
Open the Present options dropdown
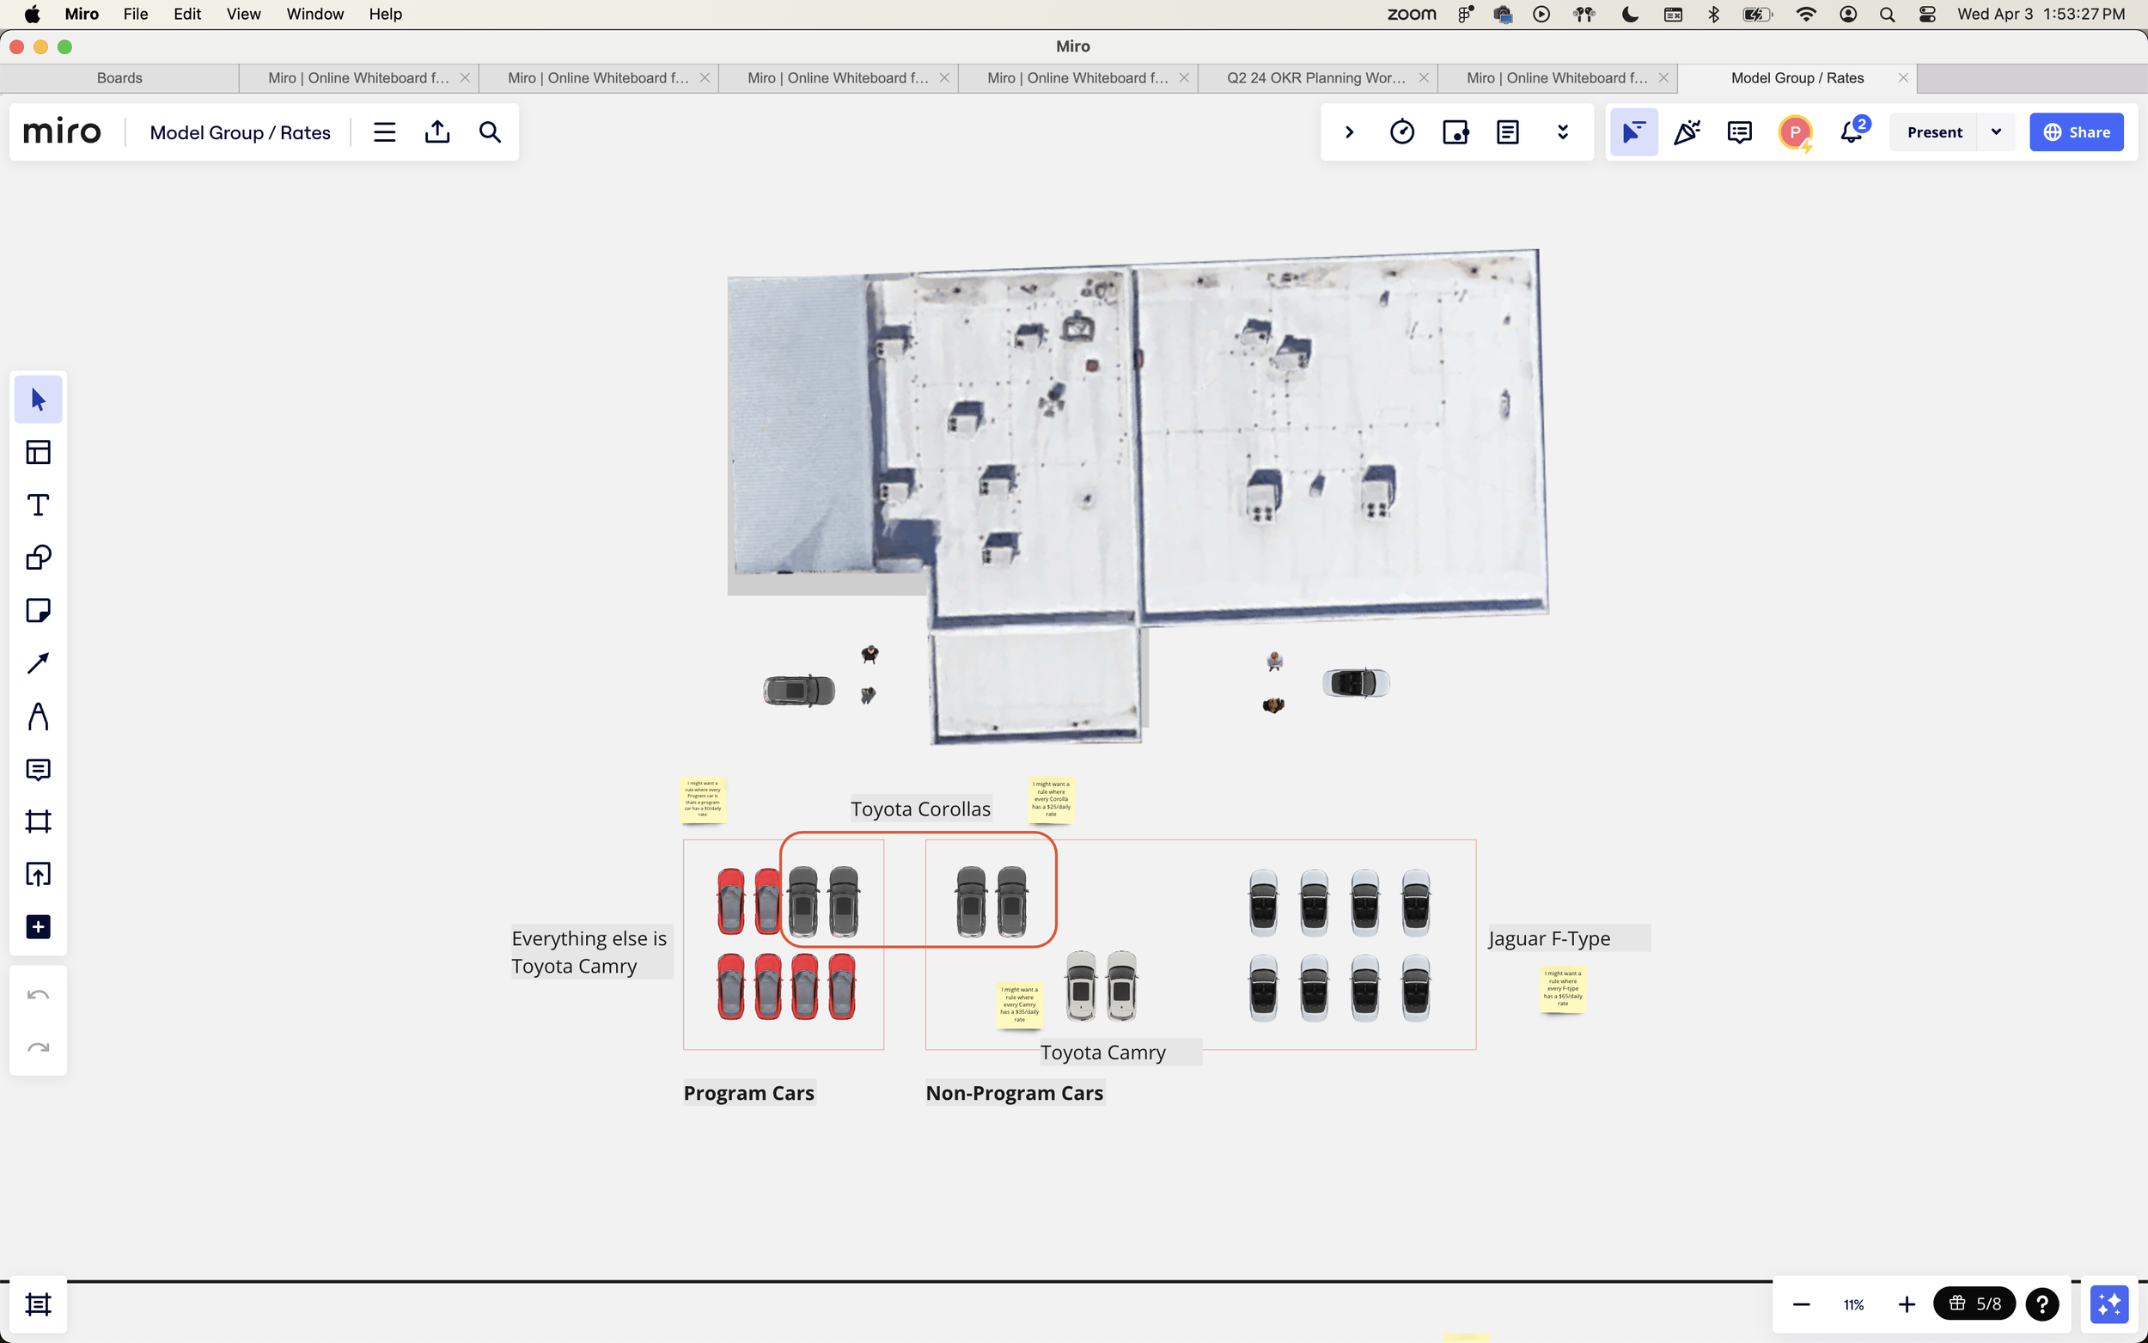pos(1996,132)
